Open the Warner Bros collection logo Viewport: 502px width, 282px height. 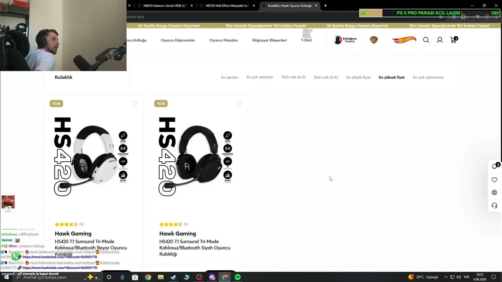coord(374,40)
